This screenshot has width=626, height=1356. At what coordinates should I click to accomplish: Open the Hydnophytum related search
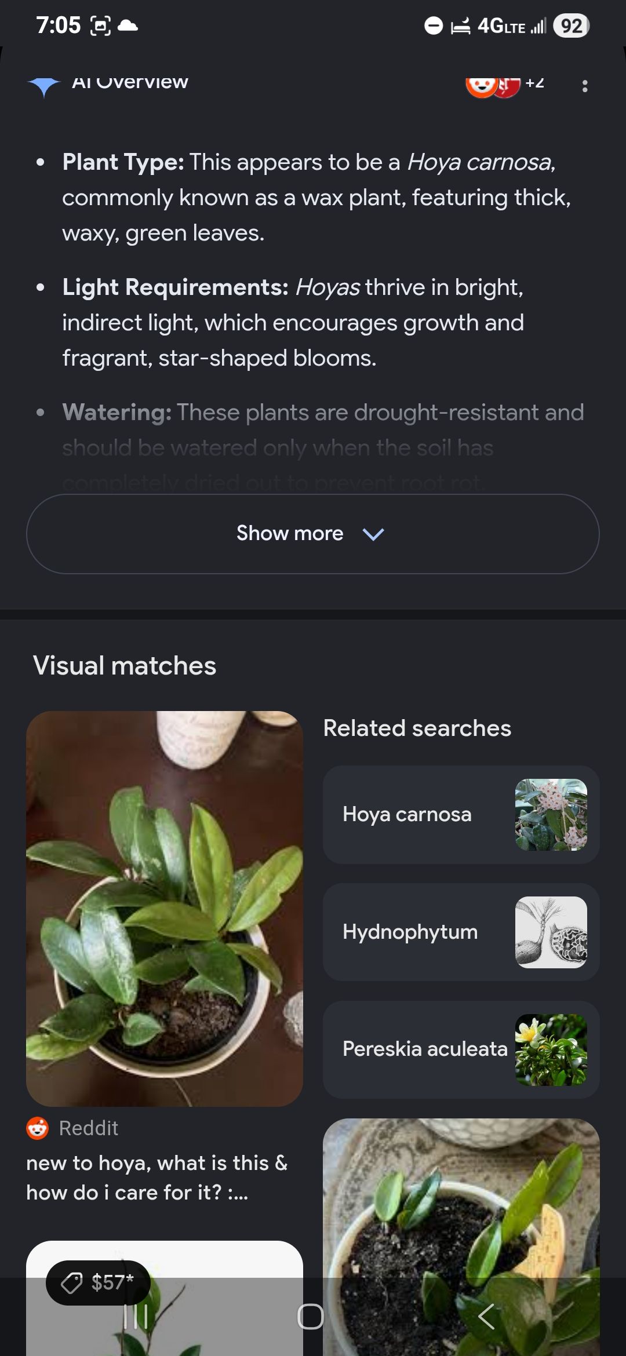461,932
